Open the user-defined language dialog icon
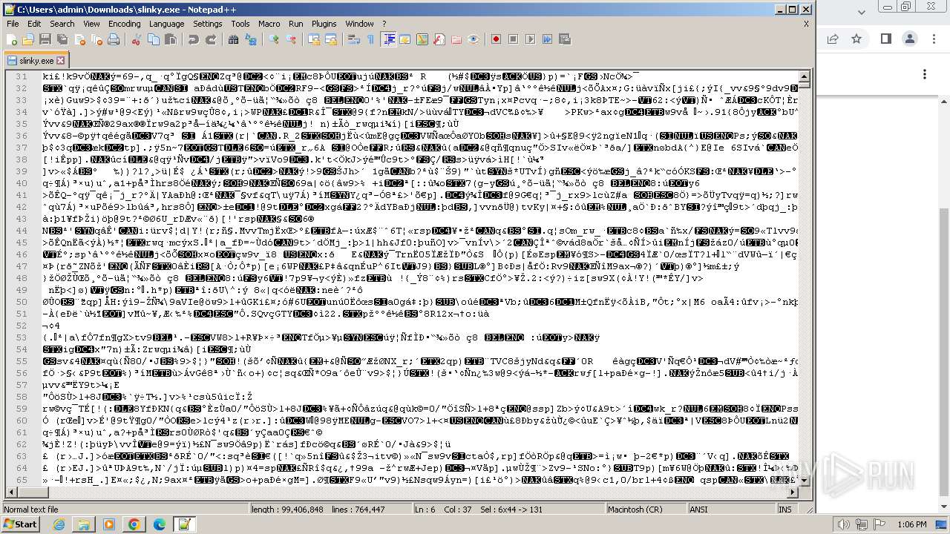This screenshot has width=950, height=534. (x=405, y=39)
